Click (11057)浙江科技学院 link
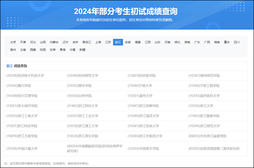The width and height of the screenshot is (254, 168). 22,126
